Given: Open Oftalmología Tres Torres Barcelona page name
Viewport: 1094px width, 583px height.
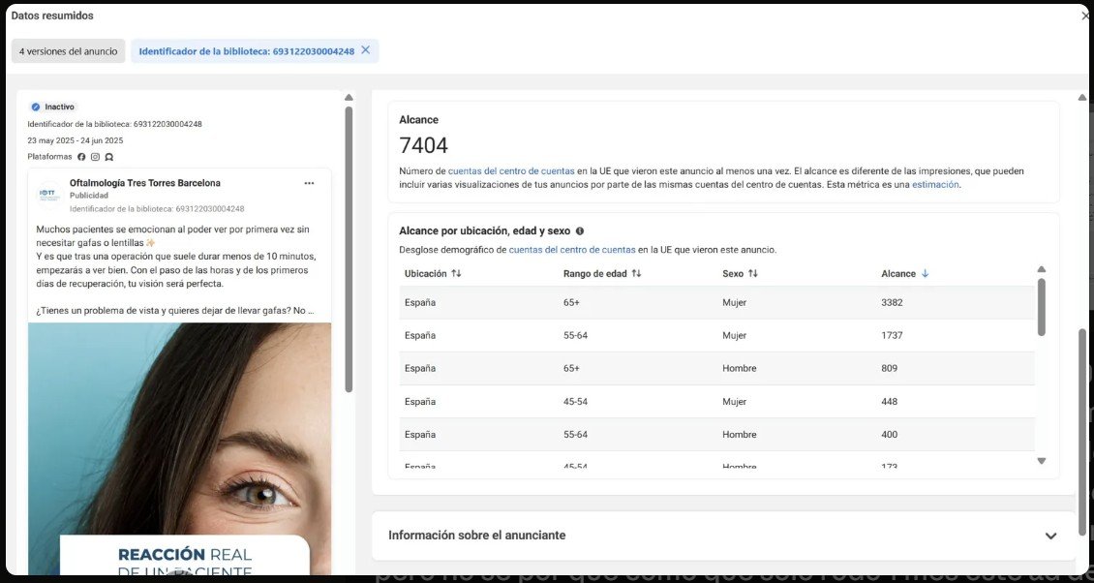Looking at the screenshot, I should (x=145, y=183).
